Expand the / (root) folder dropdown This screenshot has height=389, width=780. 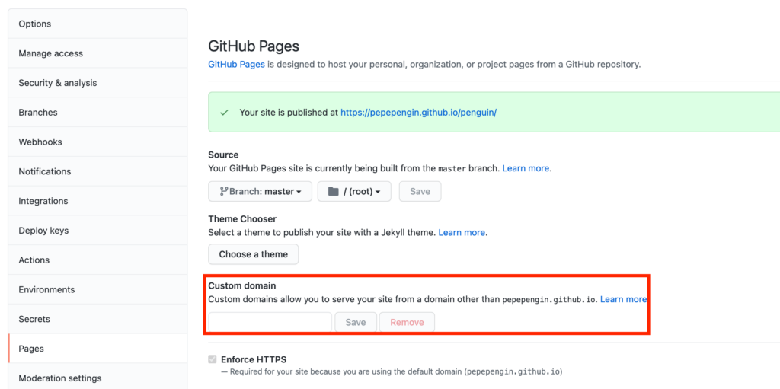pyautogui.click(x=354, y=192)
